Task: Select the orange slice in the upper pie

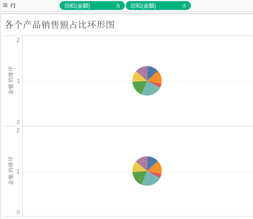Action: [x=156, y=77]
